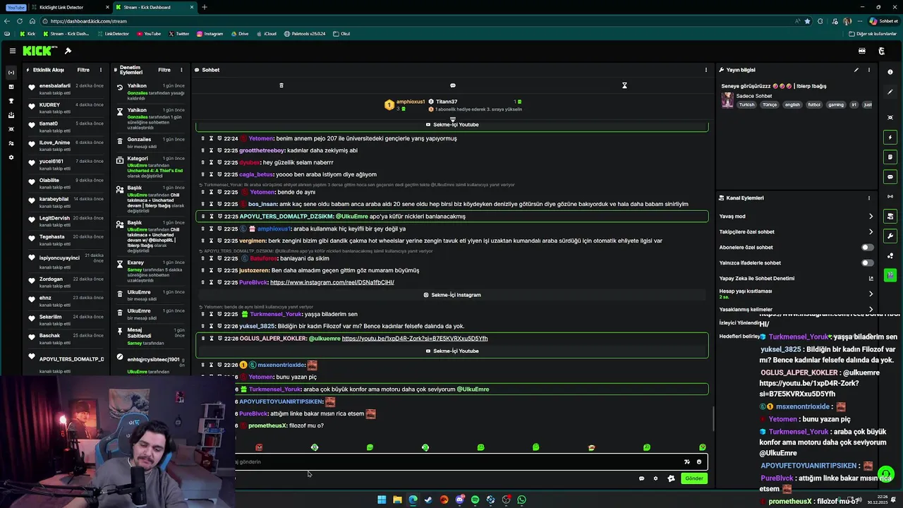Open iCloud bookmark in bookmarks bar
Image resolution: width=903 pixels, height=508 pixels.
point(266,34)
